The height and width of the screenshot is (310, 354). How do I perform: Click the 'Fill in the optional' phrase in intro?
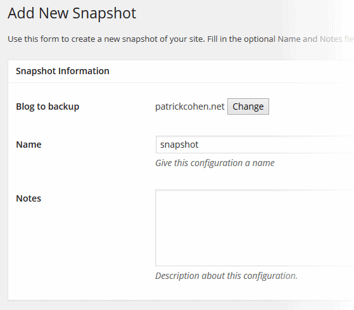coord(241,39)
